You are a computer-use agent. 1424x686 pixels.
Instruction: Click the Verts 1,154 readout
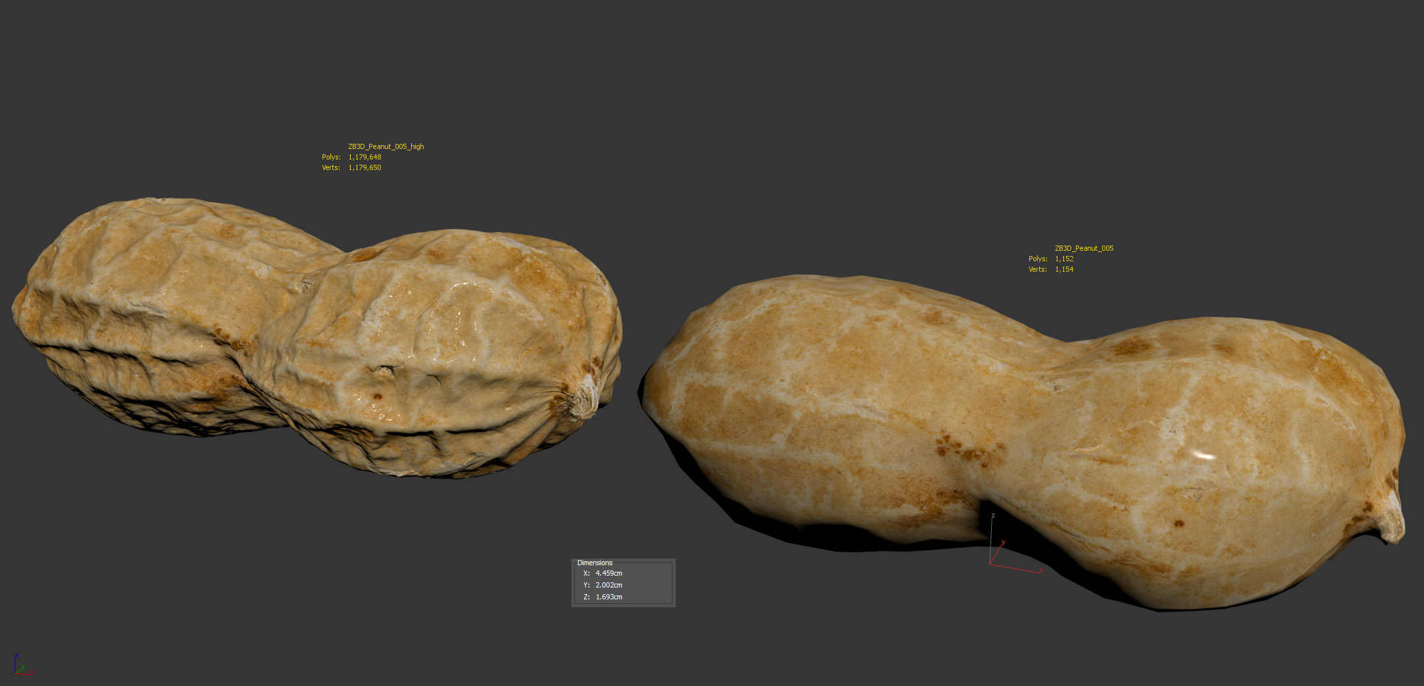pyautogui.click(x=1064, y=269)
